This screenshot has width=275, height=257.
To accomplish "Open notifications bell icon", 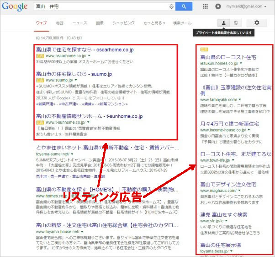I will [x=218, y=6].
